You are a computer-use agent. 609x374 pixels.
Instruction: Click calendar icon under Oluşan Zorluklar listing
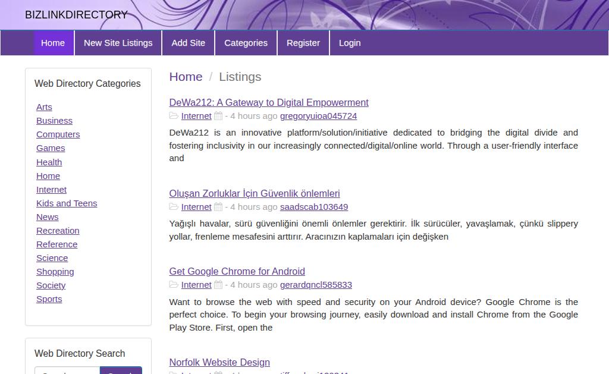218,207
